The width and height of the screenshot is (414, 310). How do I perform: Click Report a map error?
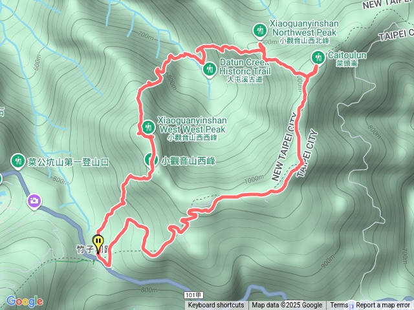(x=382, y=305)
